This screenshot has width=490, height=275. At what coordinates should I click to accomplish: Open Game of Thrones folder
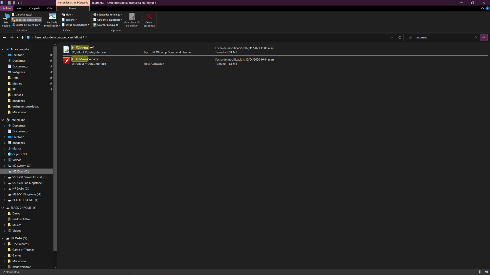(23, 250)
